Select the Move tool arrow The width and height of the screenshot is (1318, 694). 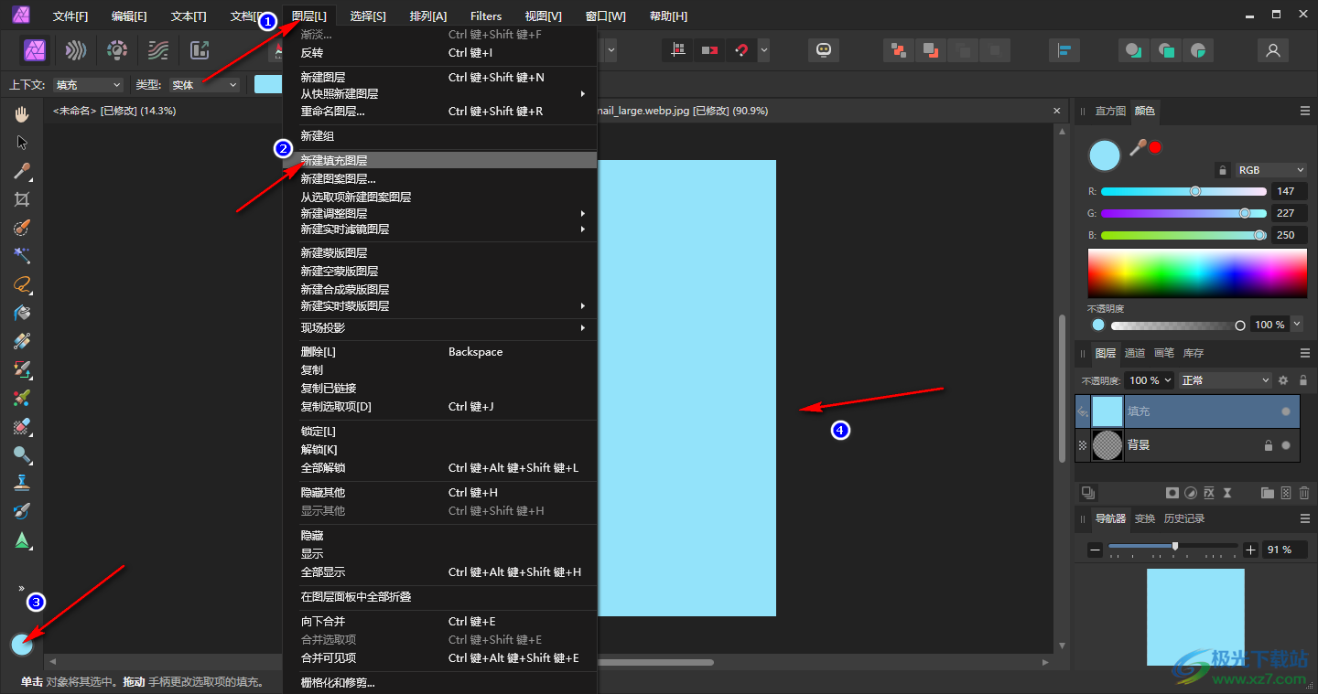coord(22,143)
